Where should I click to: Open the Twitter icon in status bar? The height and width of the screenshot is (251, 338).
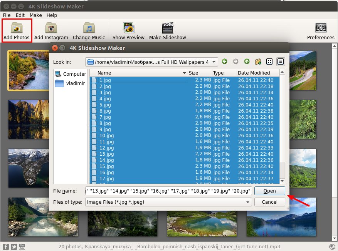tap(14, 247)
